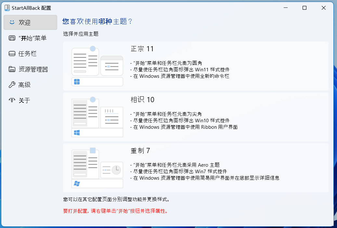Click the wrench icon beside 高级
The height and width of the screenshot is (228, 337).
(x=12, y=85)
